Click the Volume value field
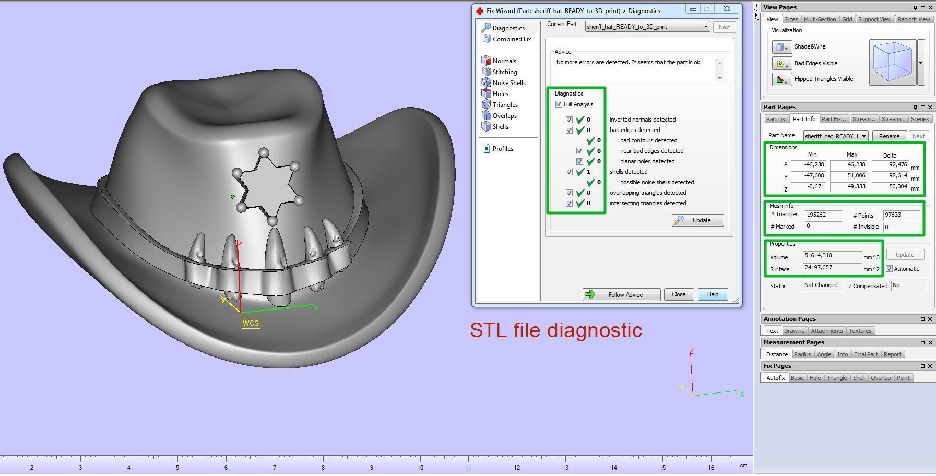The height and width of the screenshot is (476, 936). [x=832, y=256]
